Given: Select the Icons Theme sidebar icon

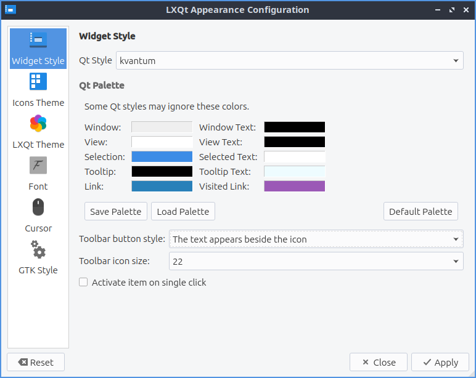Looking at the screenshot, I should (x=38, y=82).
